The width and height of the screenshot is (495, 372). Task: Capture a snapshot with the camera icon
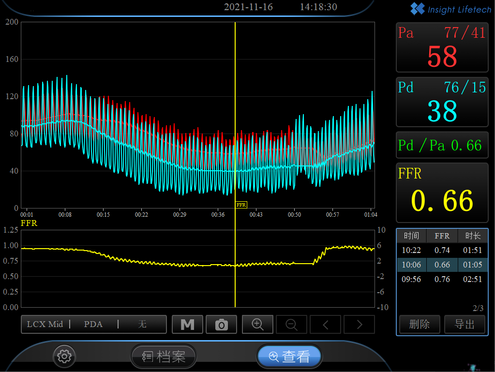(x=221, y=324)
